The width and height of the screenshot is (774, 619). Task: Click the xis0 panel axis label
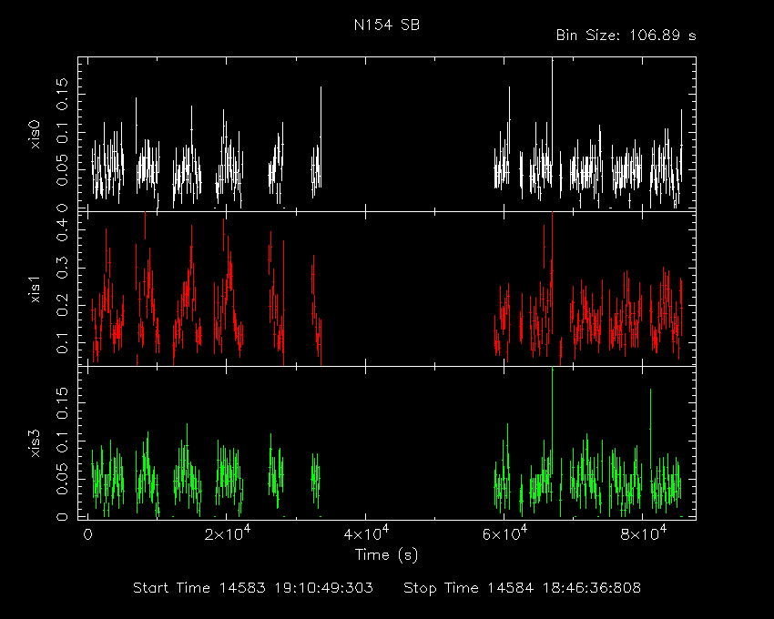35,134
